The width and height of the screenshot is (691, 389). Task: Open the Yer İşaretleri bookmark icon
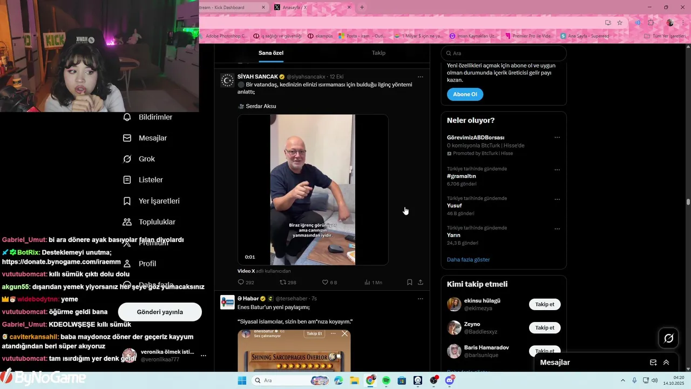(127, 201)
